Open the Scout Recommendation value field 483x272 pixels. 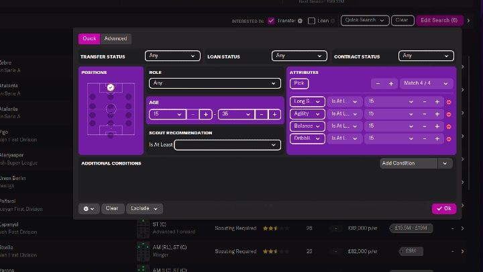tap(227, 144)
